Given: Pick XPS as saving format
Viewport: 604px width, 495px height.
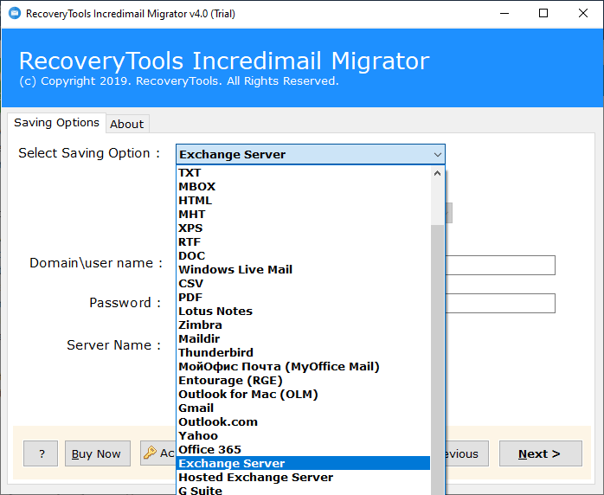Looking at the screenshot, I should [303, 228].
